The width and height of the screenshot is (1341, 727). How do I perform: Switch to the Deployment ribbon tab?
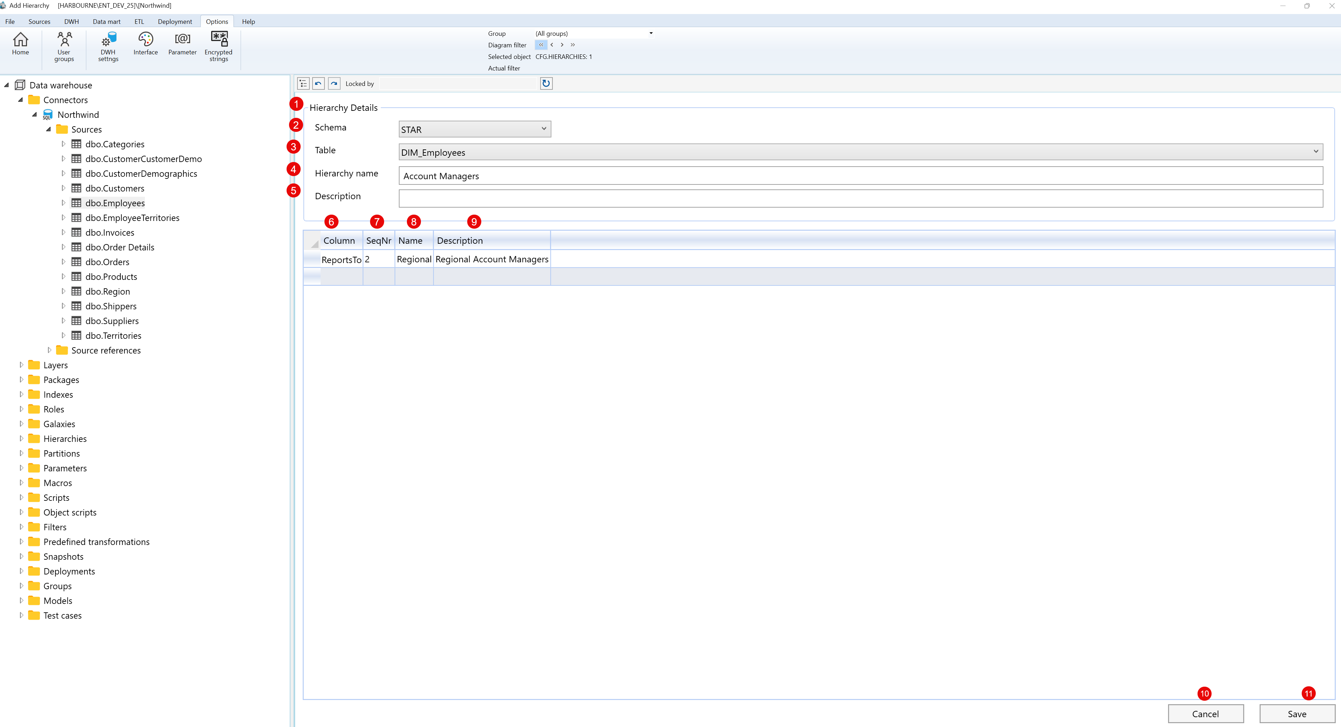click(175, 21)
